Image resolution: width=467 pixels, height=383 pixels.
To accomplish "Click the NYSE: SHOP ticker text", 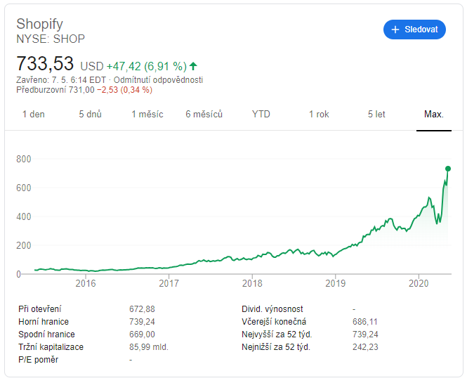I will 51,39.
